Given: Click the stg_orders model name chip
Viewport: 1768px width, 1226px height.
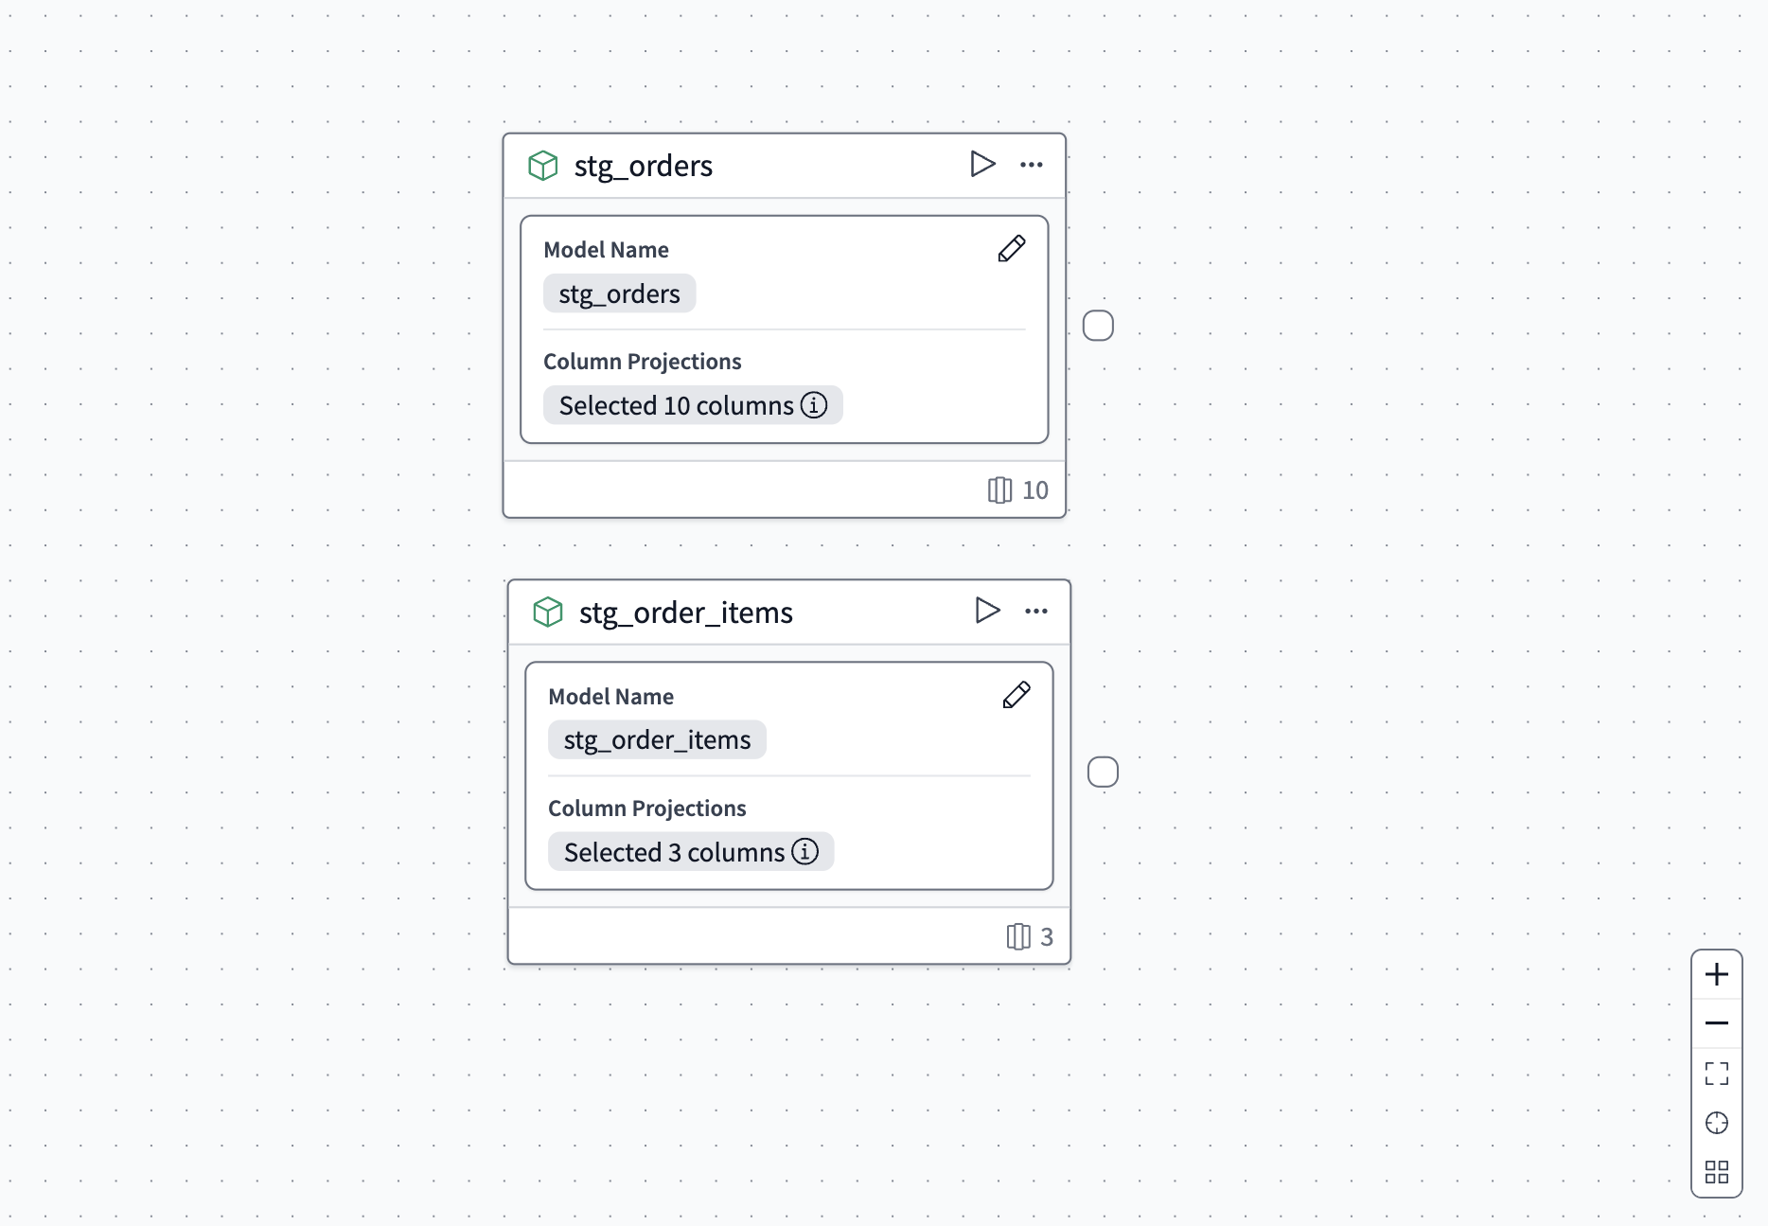Looking at the screenshot, I should click(619, 293).
